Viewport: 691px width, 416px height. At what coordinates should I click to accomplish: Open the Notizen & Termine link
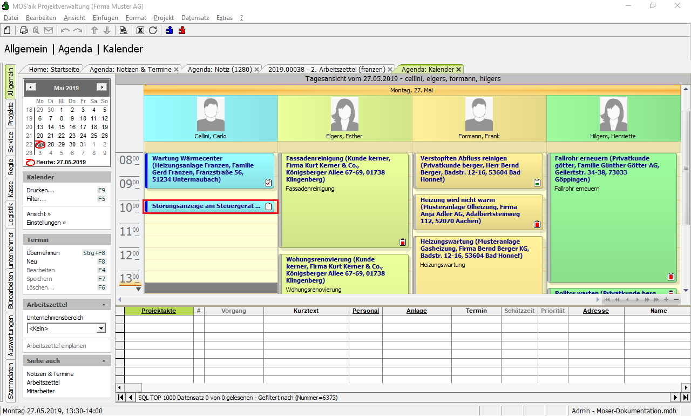point(50,374)
